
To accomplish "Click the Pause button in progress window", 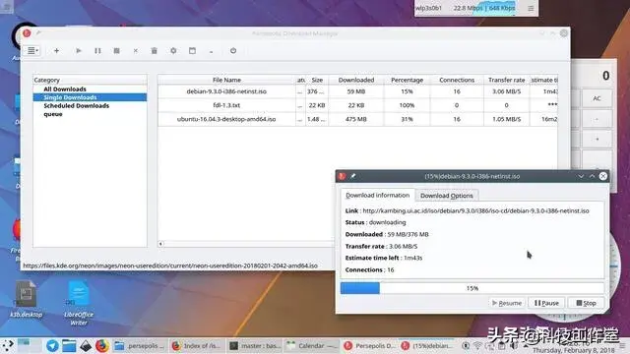I will click(546, 303).
